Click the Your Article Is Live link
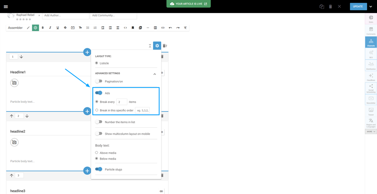This screenshot has width=377, height=194. tap(188, 4)
